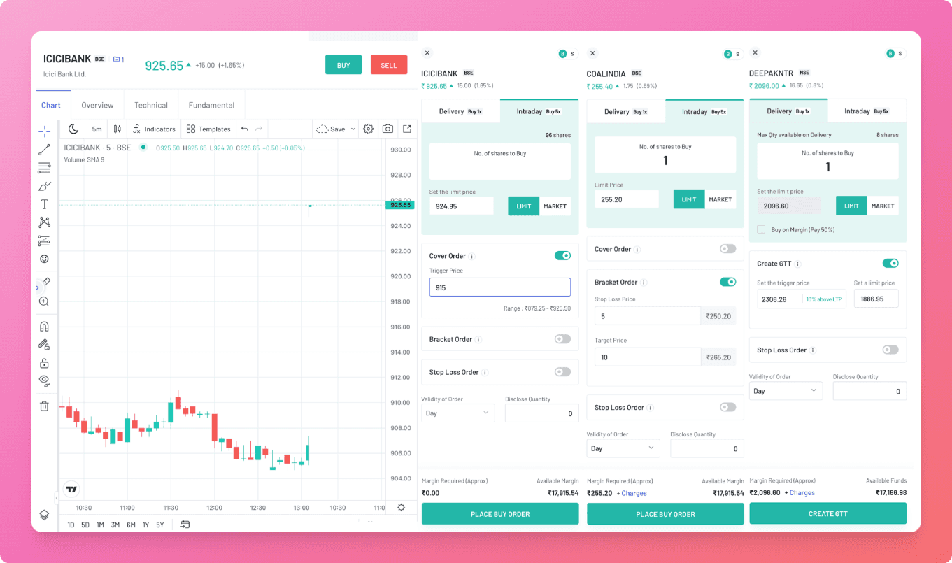The width and height of the screenshot is (952, 563).
Task: Select MARKET order type for COALINDIA
Action: pos(720,199)
